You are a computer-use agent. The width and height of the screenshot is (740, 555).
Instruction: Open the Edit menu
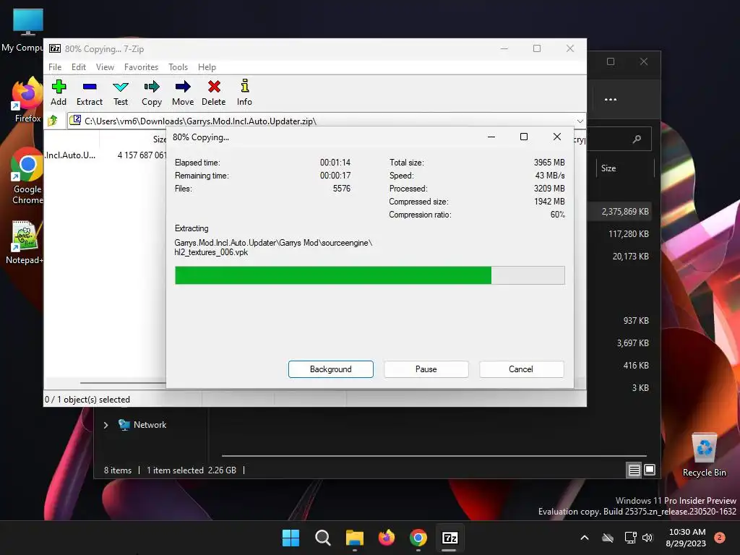[x=79, y=67]
